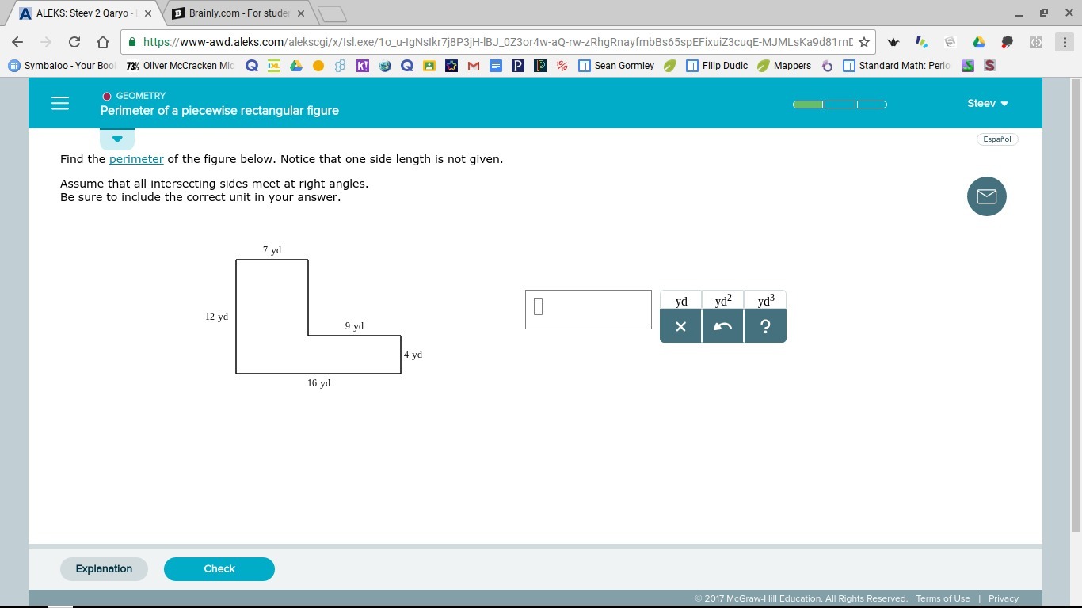Open a new browser tab
Image resolution: width=1082 pixels, height=608 pixels.
point(332,14)
